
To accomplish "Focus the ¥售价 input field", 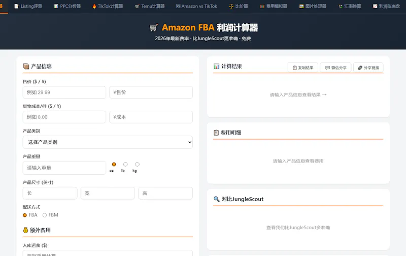I will click(151, 92).
